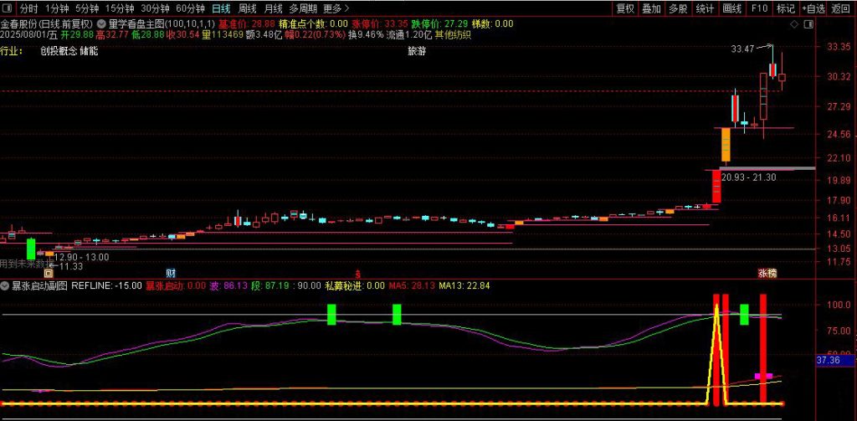The height and width of the screenshot is (421, 857).
Task: Open the 暴涨启动副图 indicator circle icon
Action: pos(5,285)
